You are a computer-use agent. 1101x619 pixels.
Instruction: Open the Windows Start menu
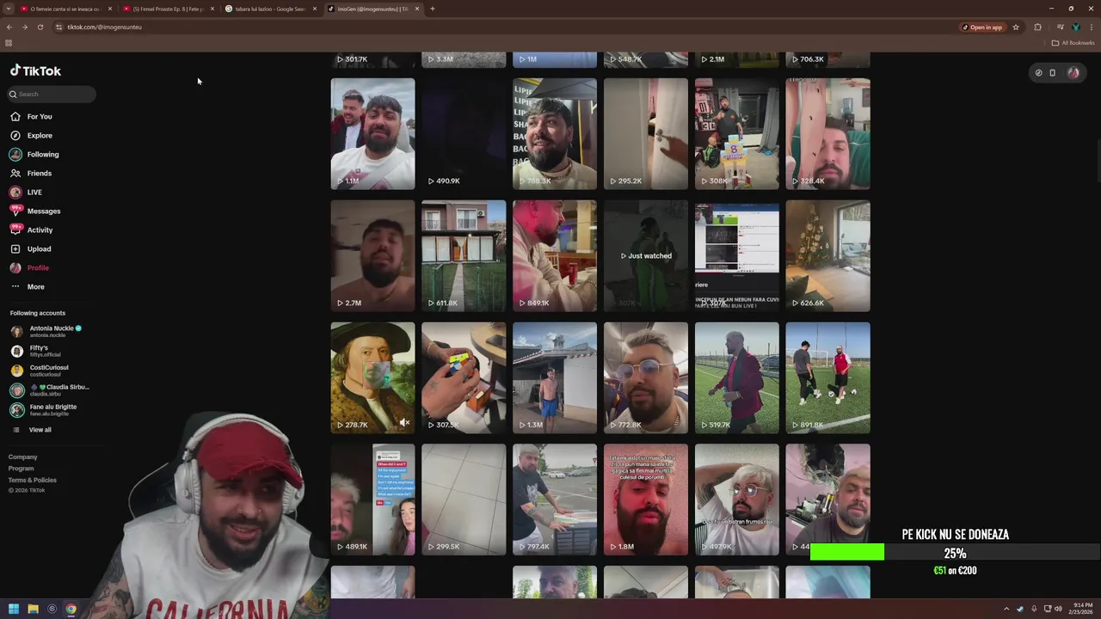coord(14,609)
